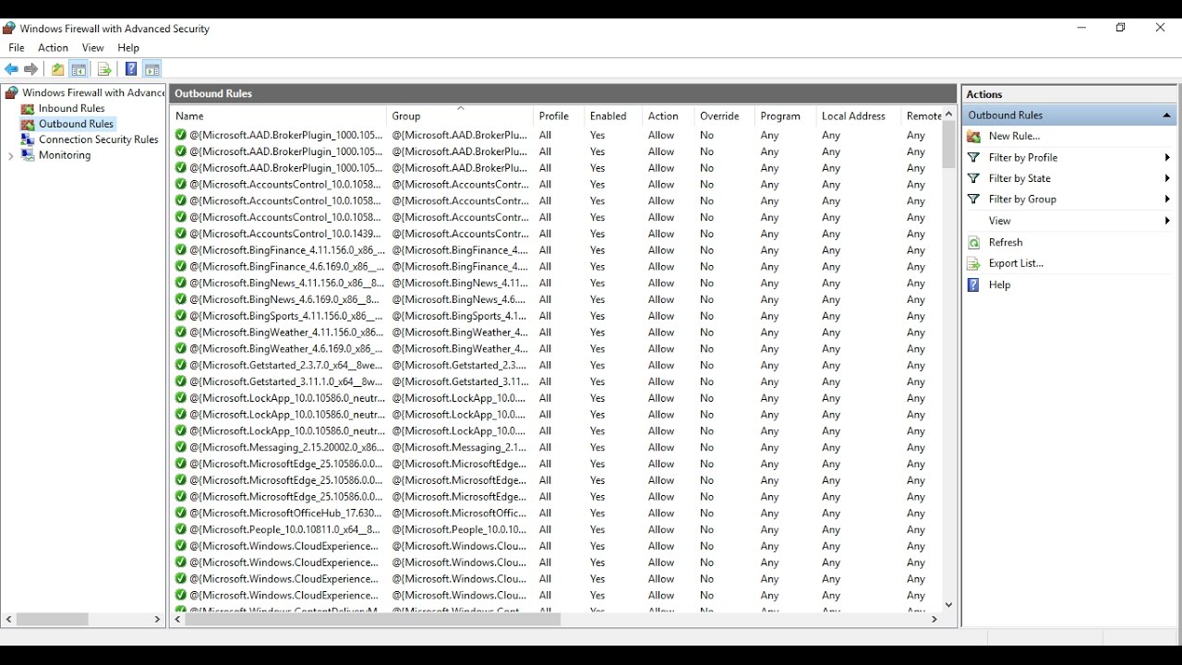
Task: Open the View submenu in the Actions pane
Action: coord(1069,221)
